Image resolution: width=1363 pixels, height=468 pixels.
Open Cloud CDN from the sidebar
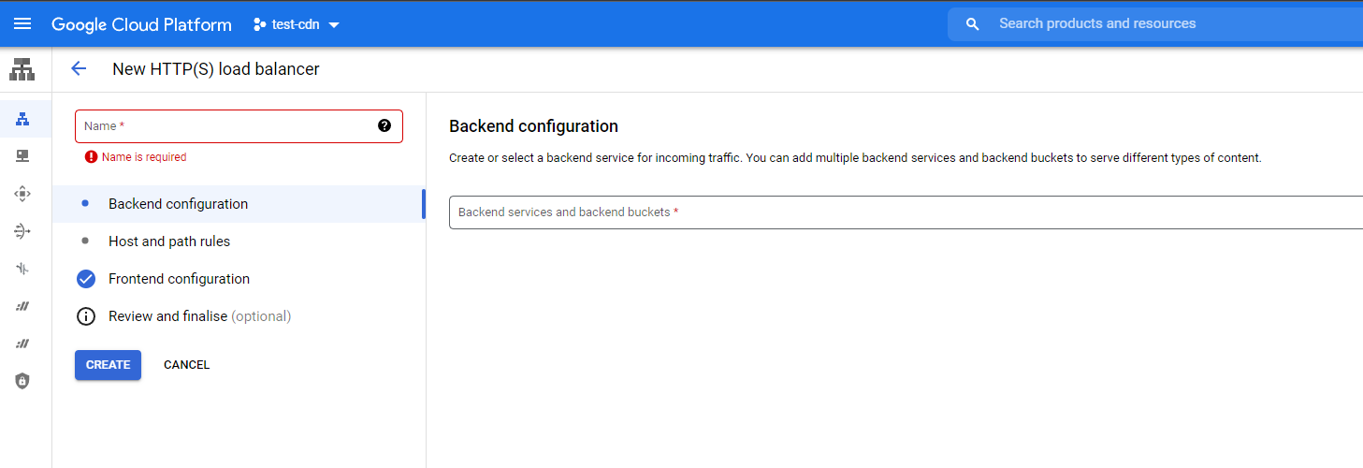tap(22, 194)
